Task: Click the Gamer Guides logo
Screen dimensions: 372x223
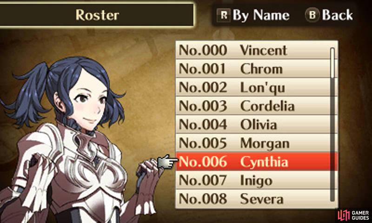Action: point(353,215)
